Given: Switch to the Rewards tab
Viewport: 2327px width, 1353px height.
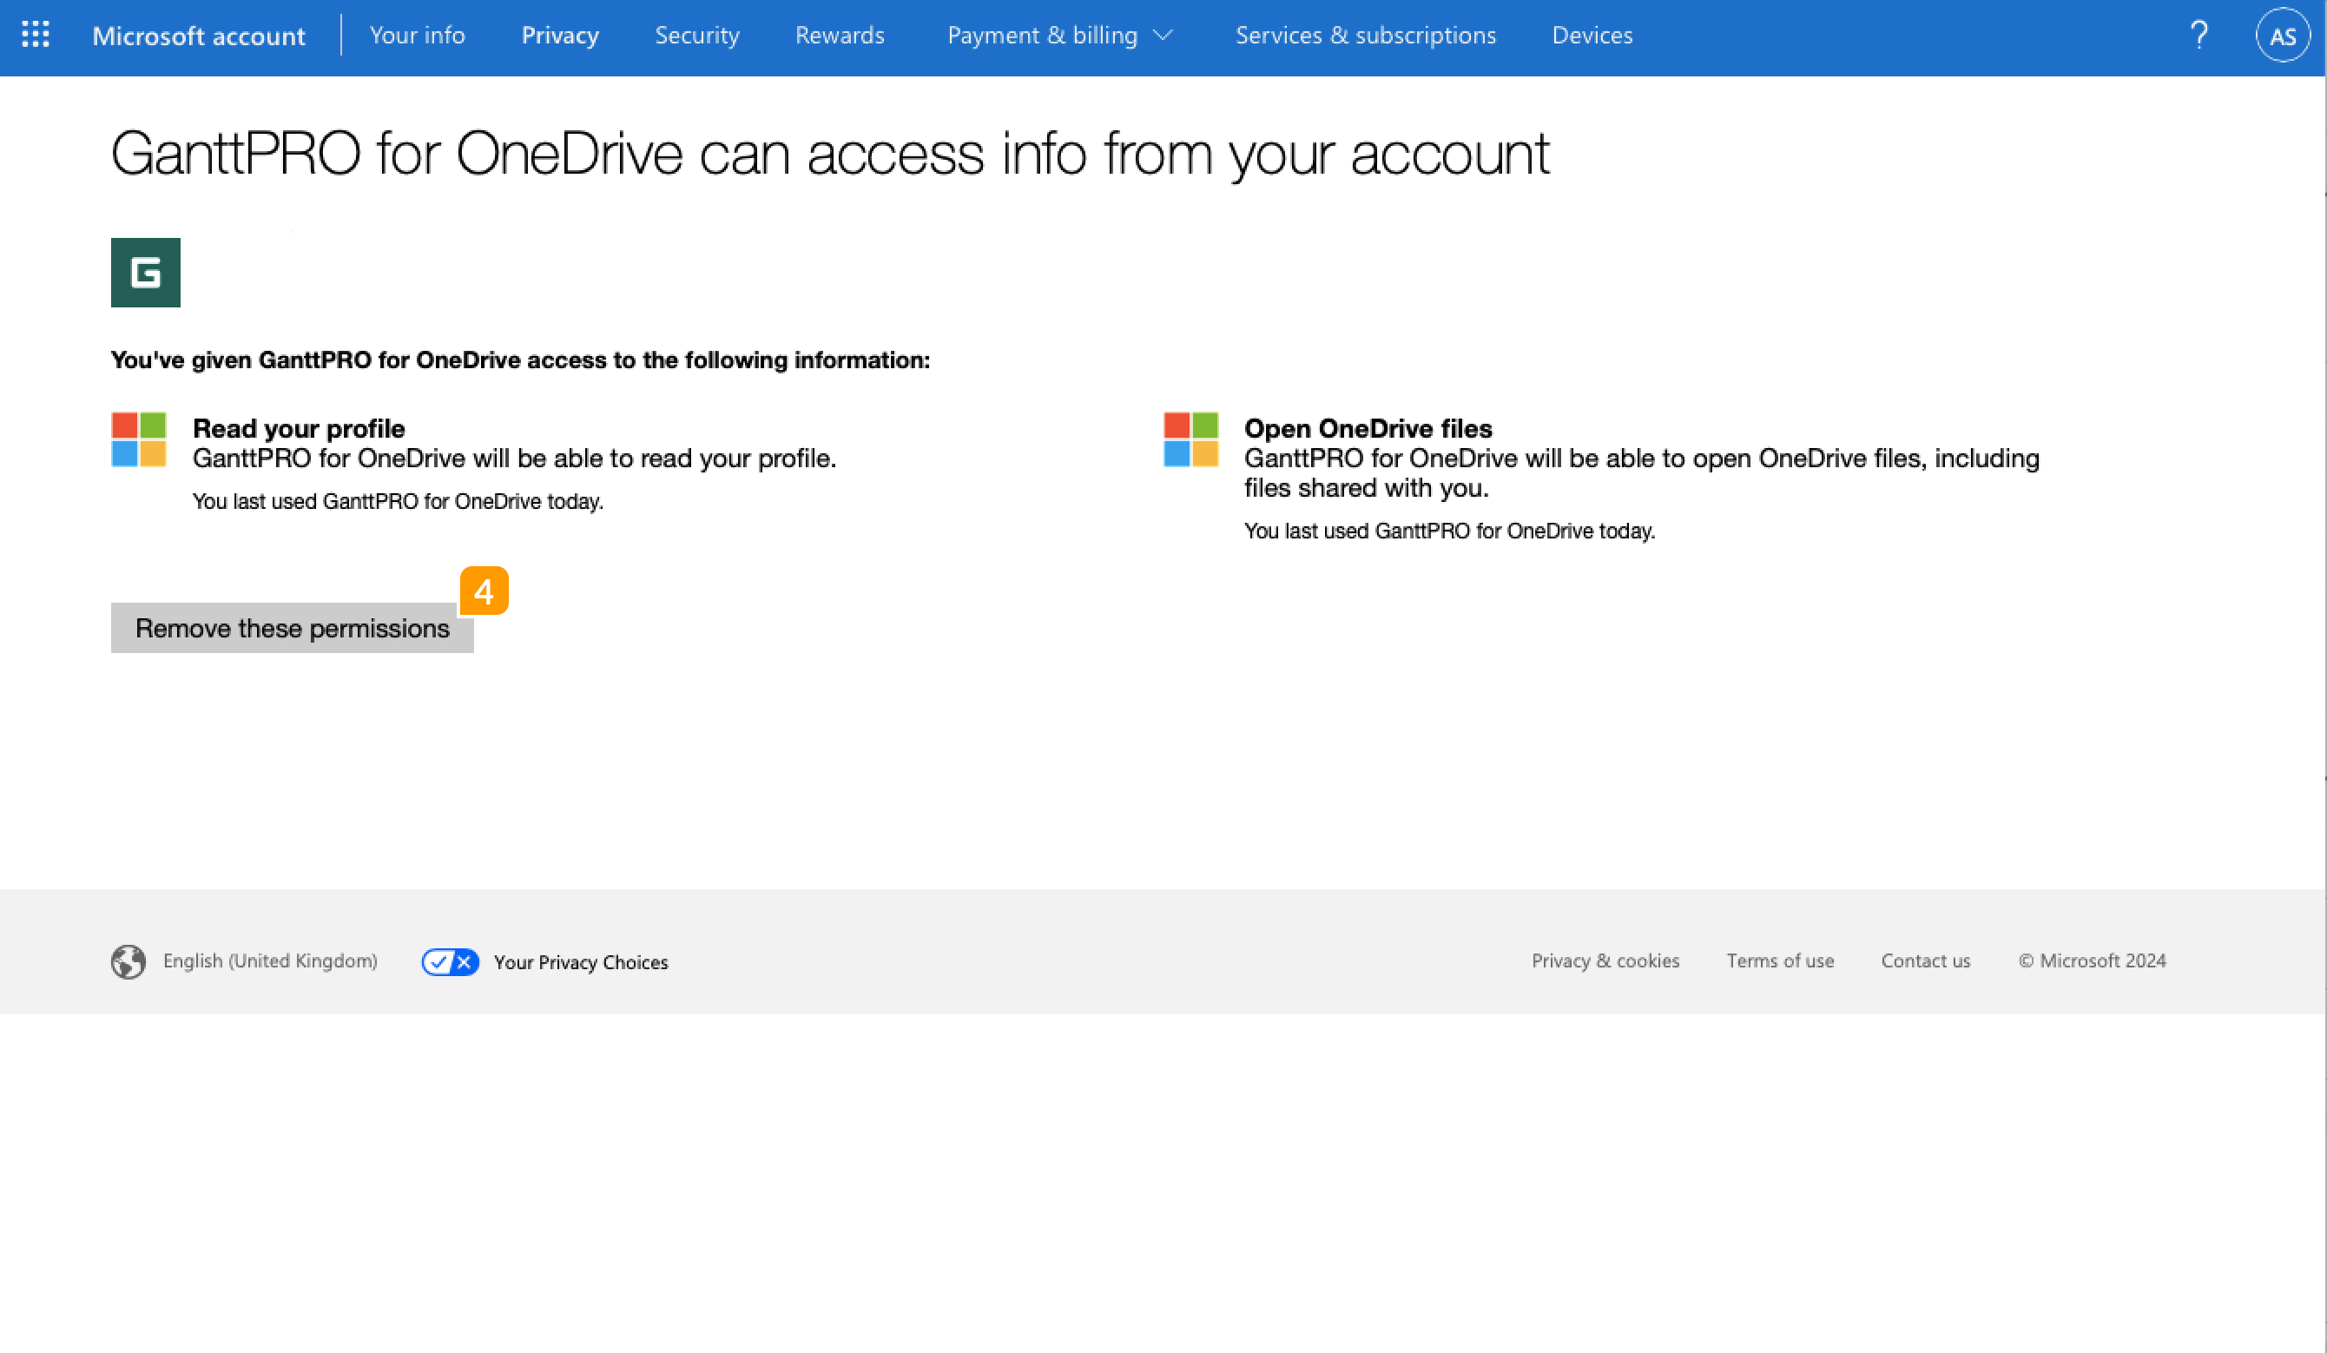Looking at the screenshot, I should (x=840, y=35).
